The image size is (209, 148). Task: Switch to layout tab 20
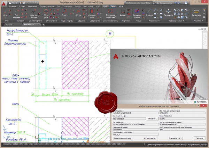coord(36,144)
